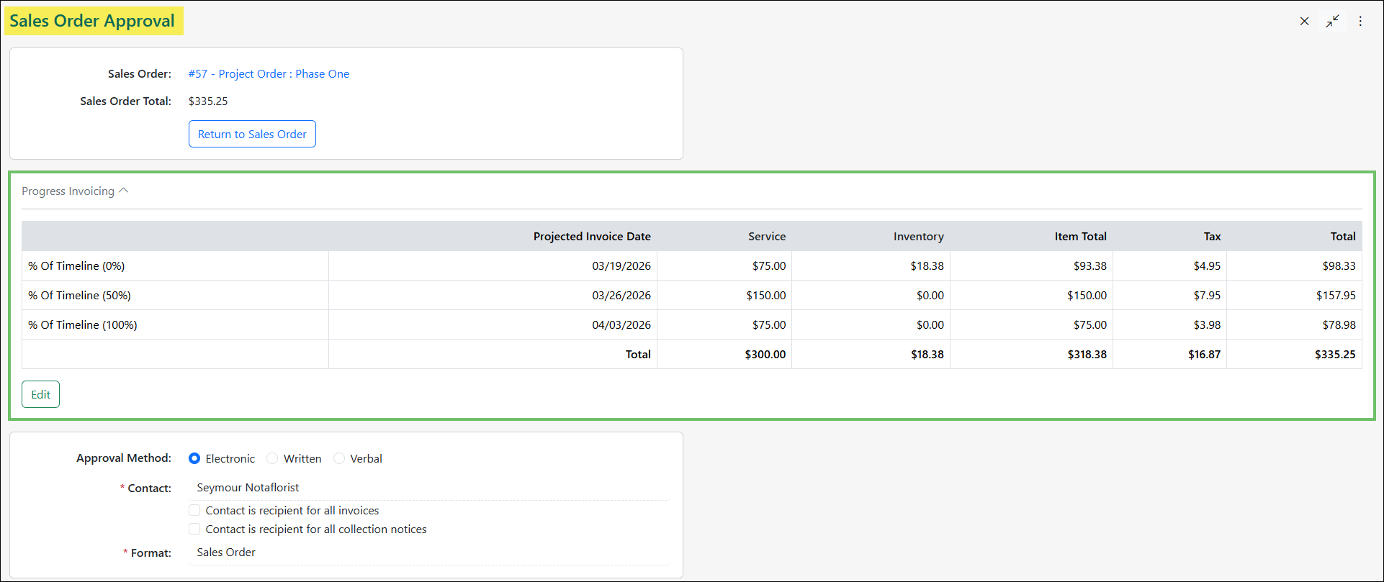The image size is (1384, 582).
Task: Select the % Of Timeline (50%) row label
Action: point(79,296)
